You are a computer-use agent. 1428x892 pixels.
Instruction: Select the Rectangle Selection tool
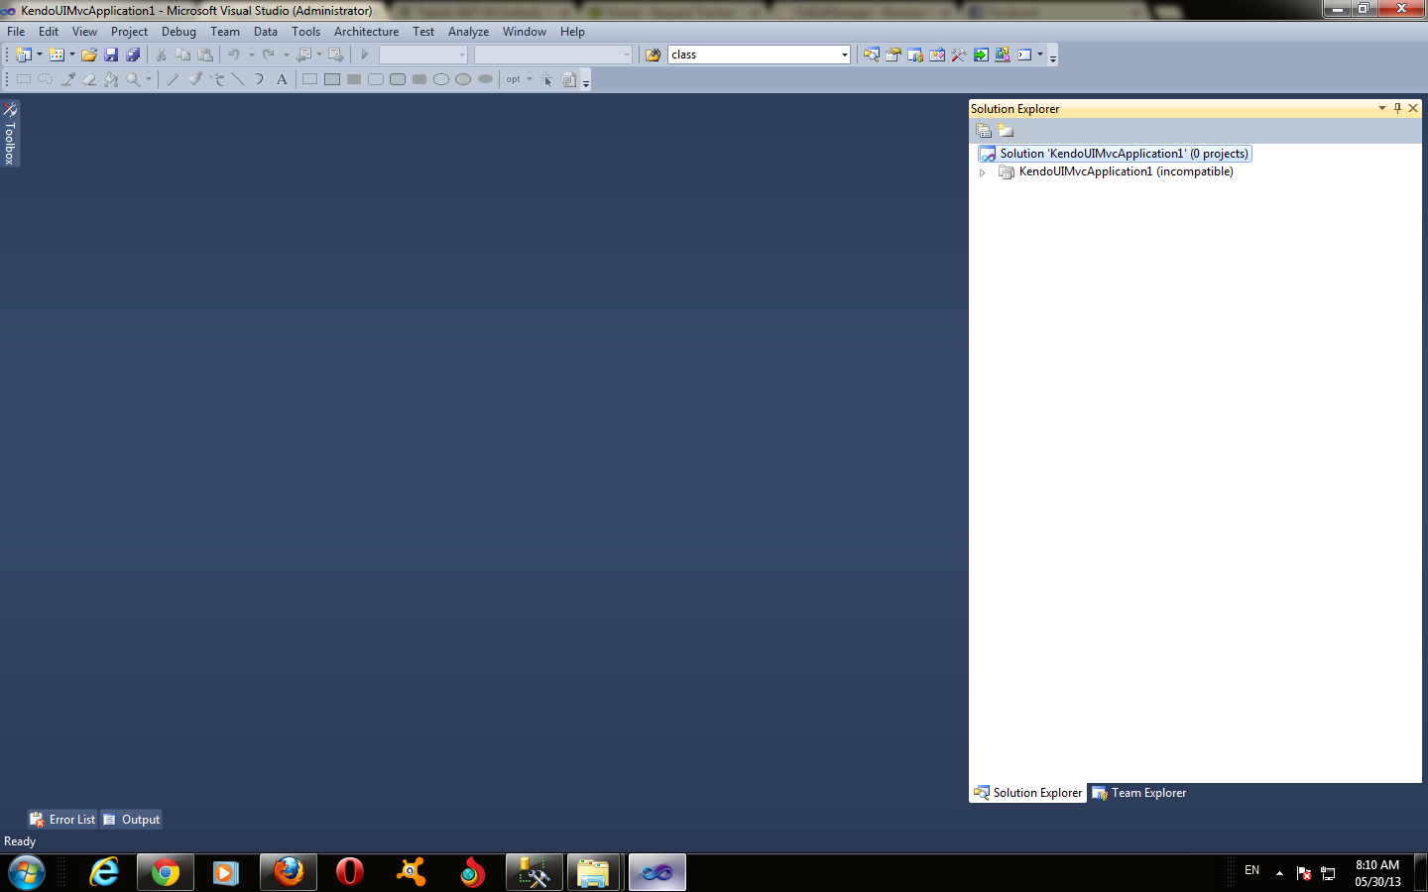point(24,79)
